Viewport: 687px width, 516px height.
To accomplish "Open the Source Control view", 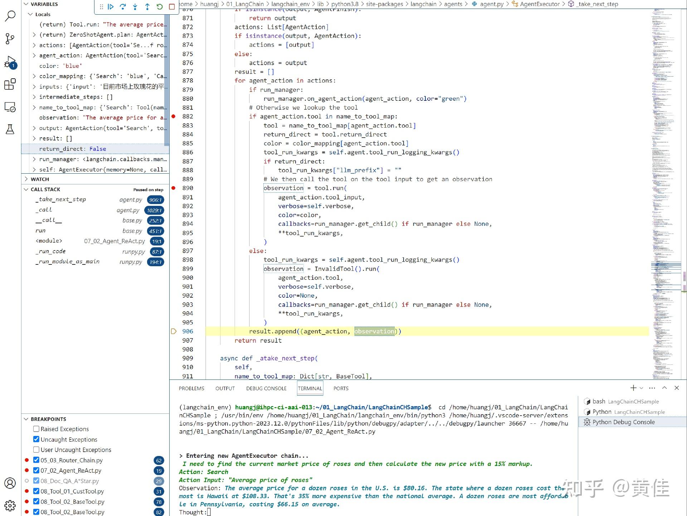I will [10, 39].
